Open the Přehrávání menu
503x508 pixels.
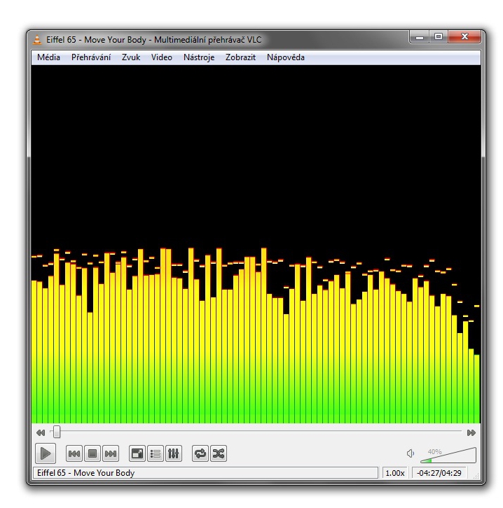click(91, 57)
